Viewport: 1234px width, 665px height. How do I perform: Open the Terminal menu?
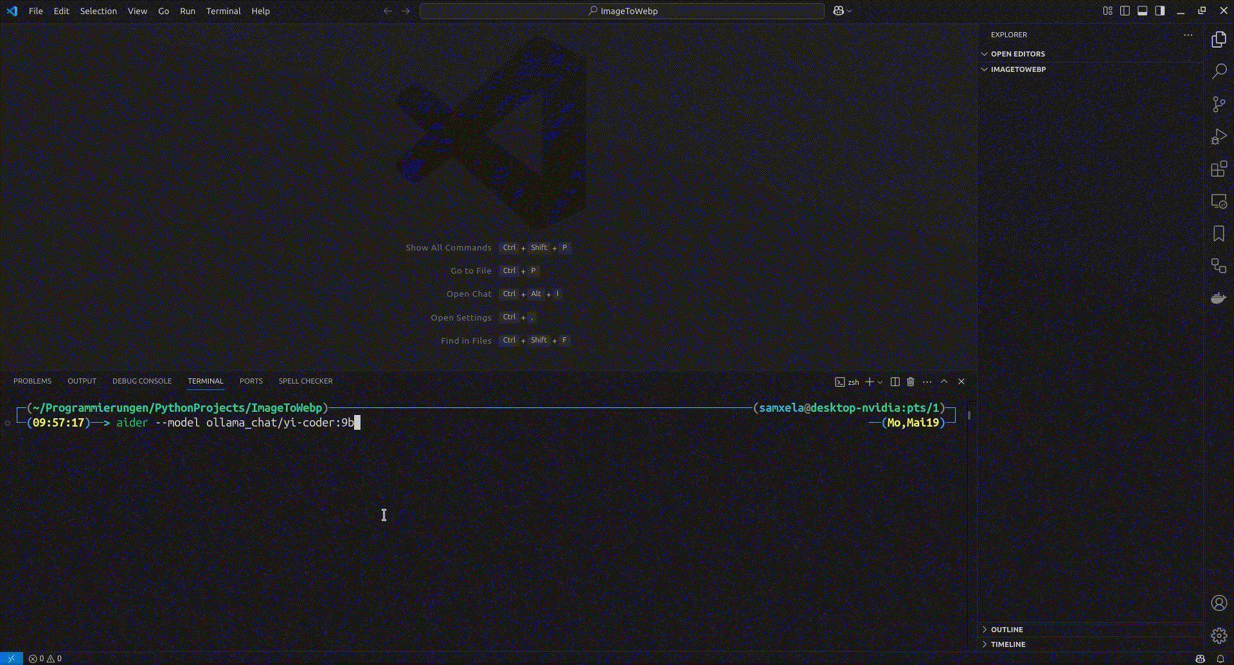click(x=223, y=11)
